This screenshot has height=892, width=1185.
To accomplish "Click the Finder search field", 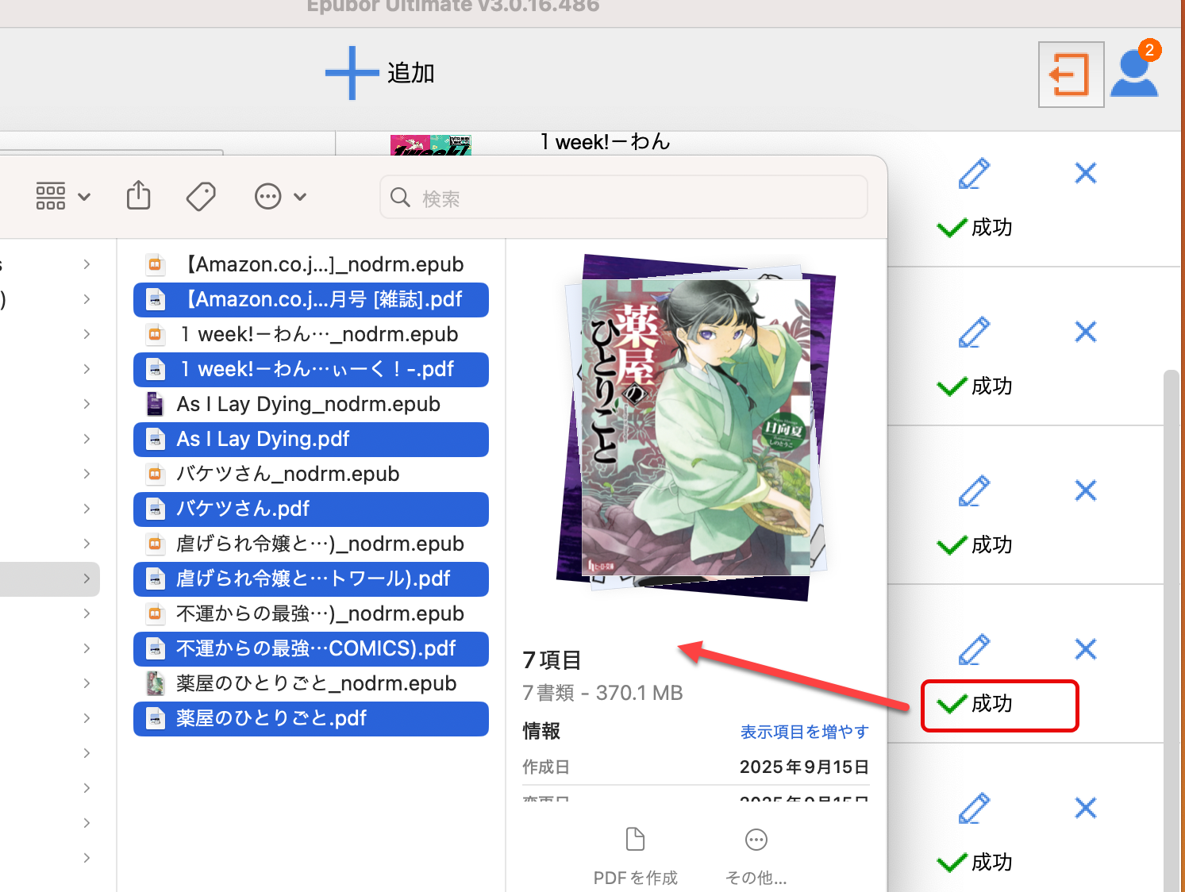I will click(624, 198).
